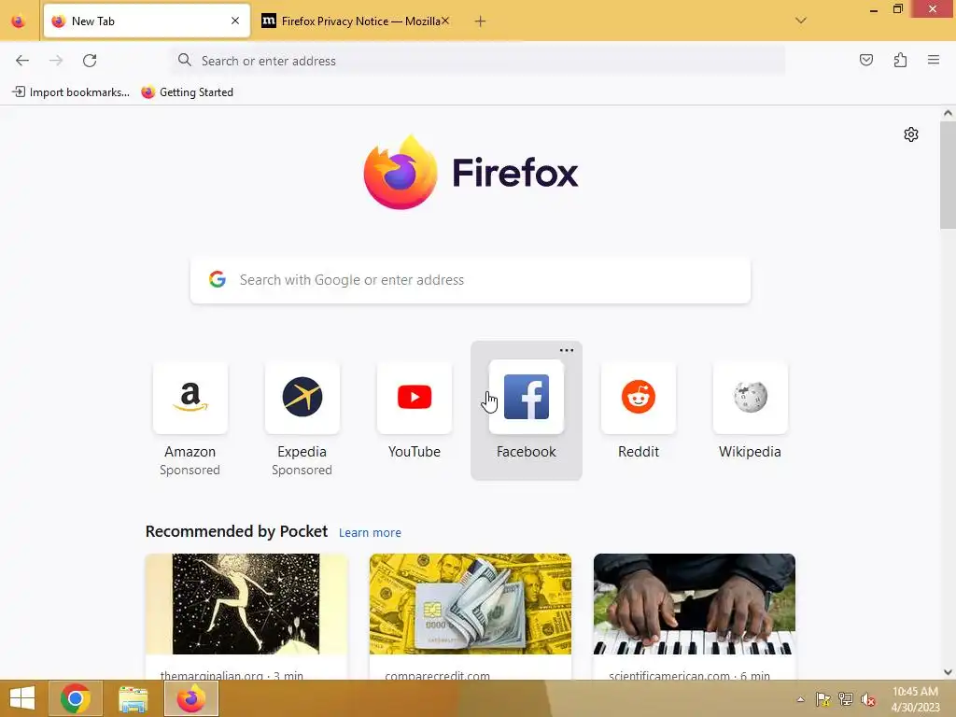956x717 pixels.
Task: Open the YouTube shortcut tile
Action: (x=415, y=412)
